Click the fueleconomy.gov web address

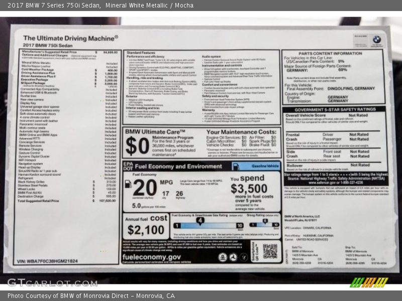(x=152, y=257)
